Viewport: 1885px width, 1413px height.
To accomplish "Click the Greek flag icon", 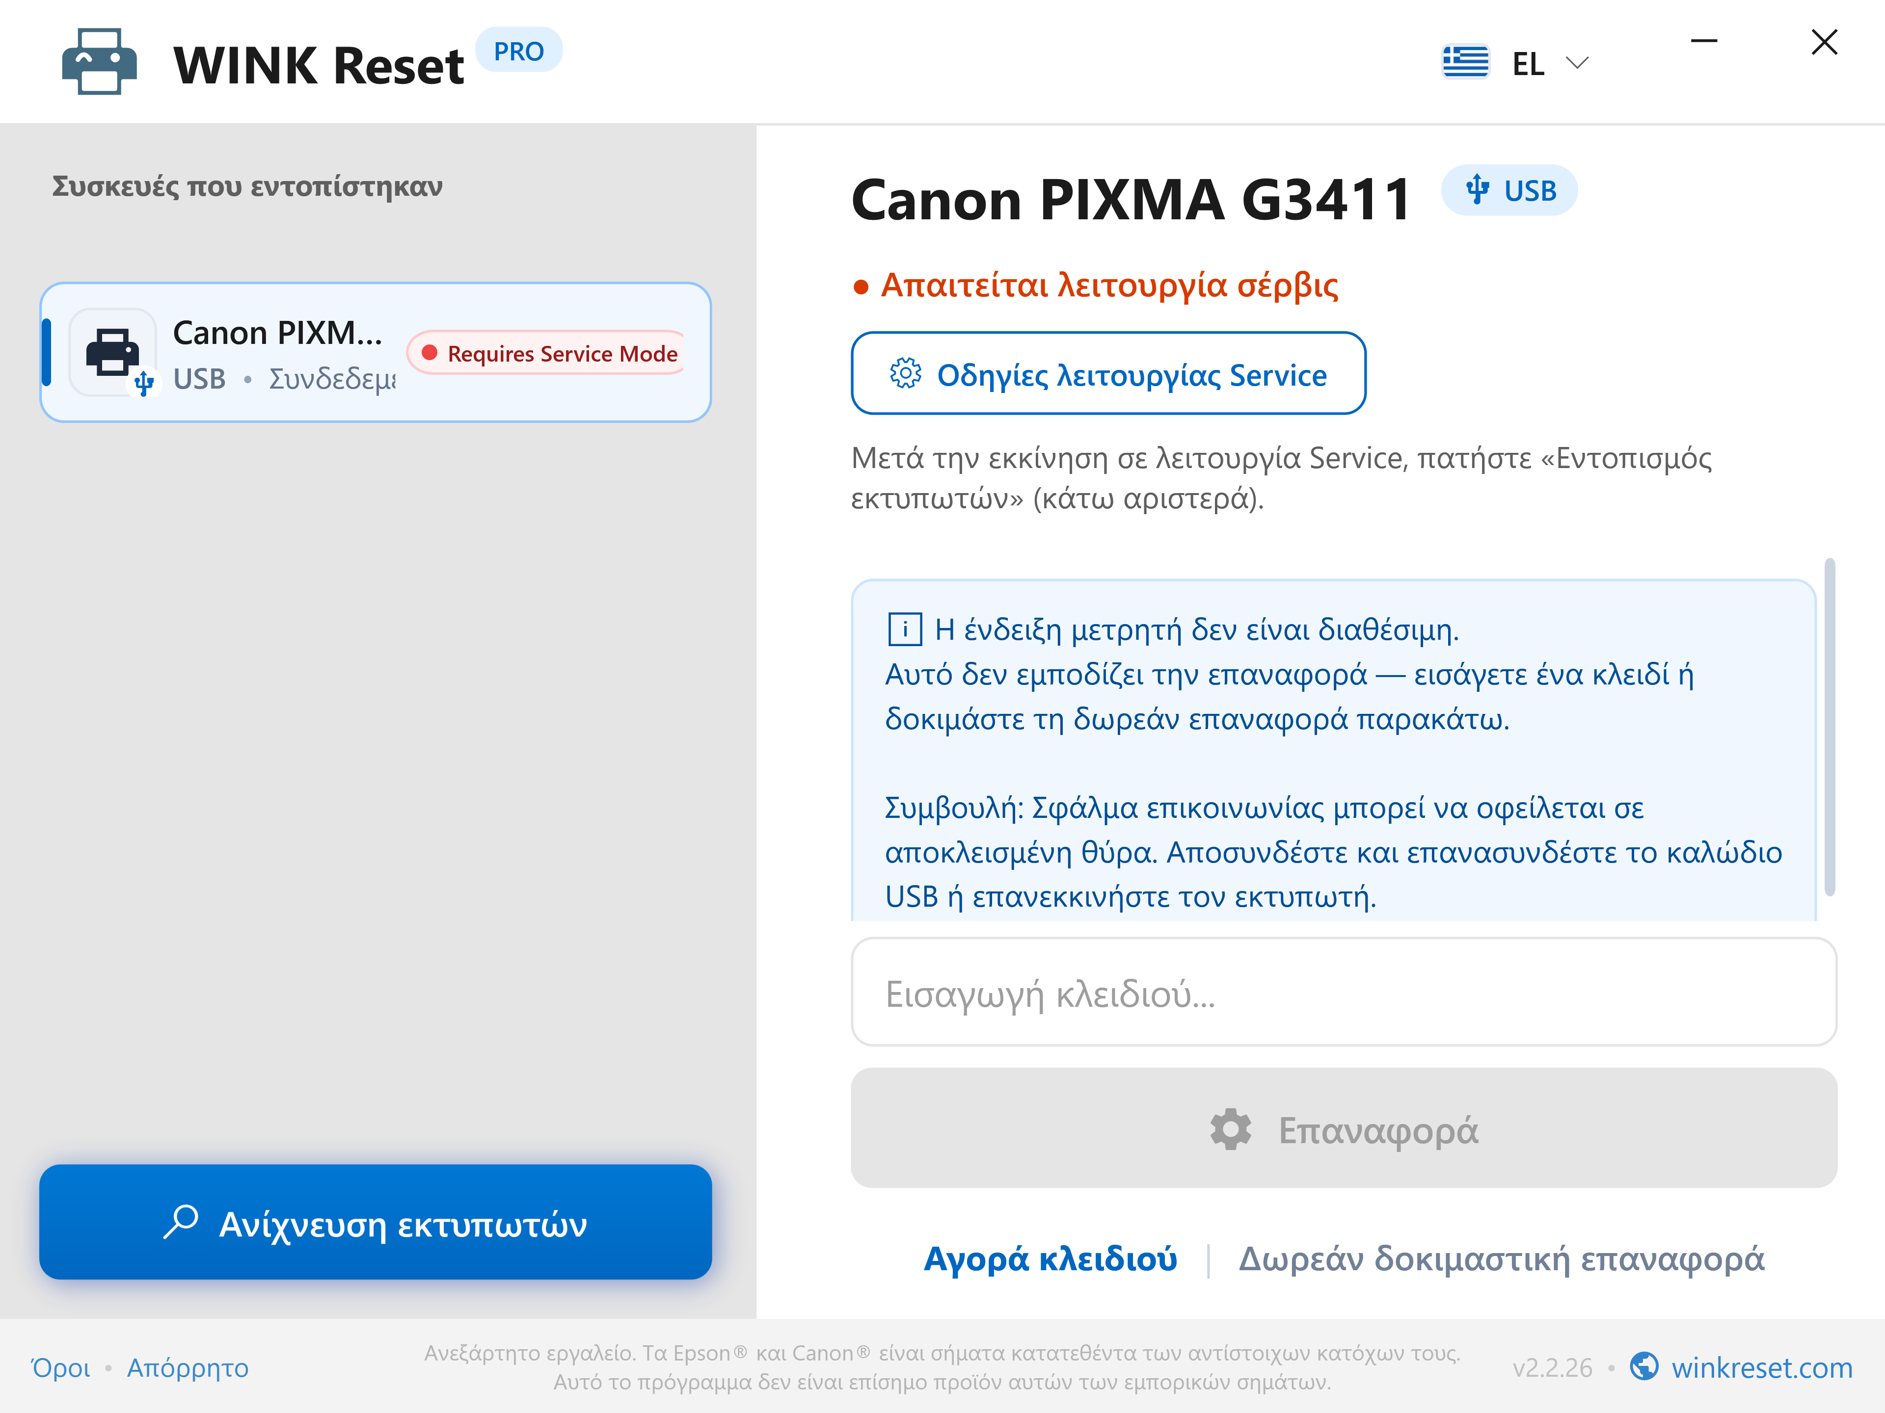I will click(x=1466, y=62).
